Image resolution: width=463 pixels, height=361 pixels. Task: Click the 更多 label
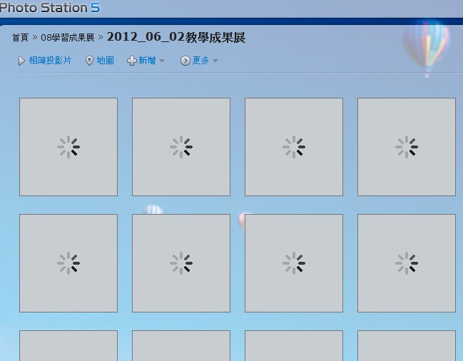pos(200,61)
